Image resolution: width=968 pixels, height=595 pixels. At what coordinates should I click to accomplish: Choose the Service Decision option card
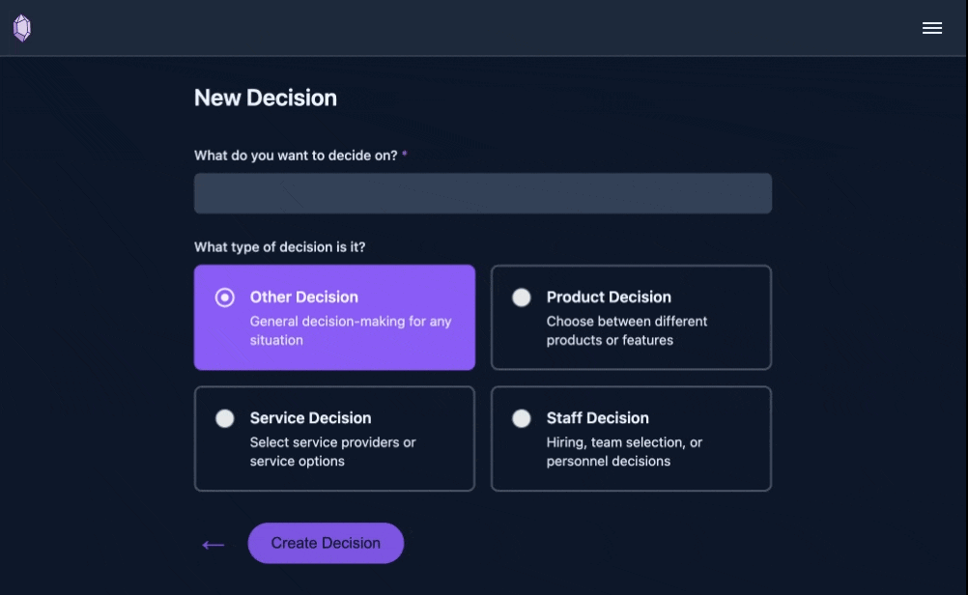pos(334,439)
